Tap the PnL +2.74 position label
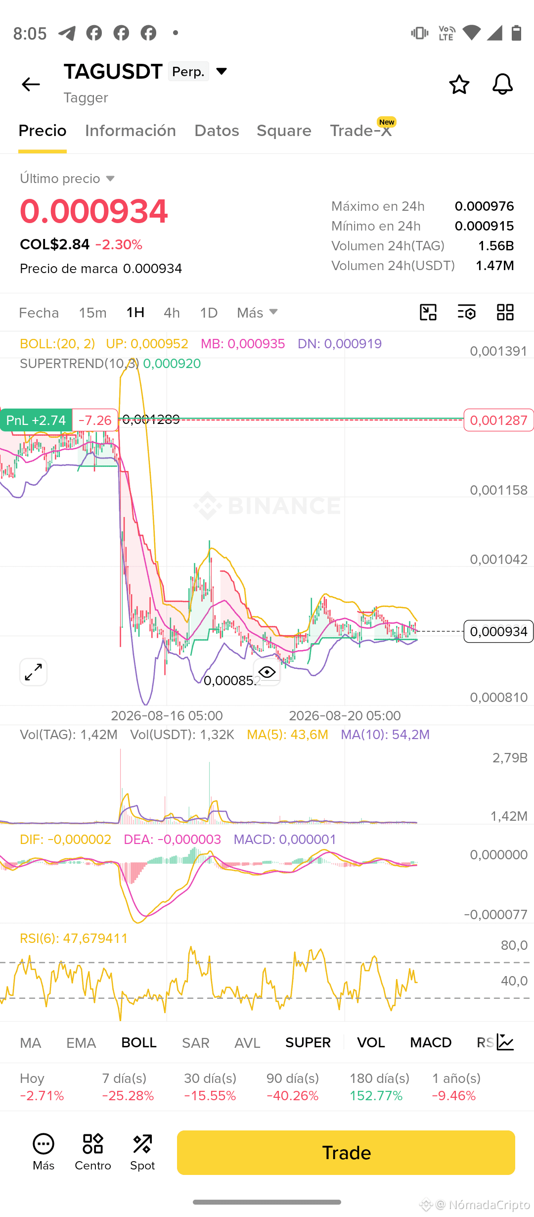This screenshot has width=534, height=1217. 36,420
